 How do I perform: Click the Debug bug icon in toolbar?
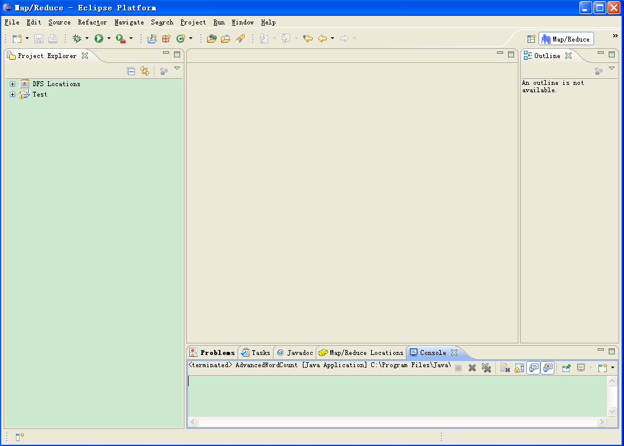click(x=77, y=38)
